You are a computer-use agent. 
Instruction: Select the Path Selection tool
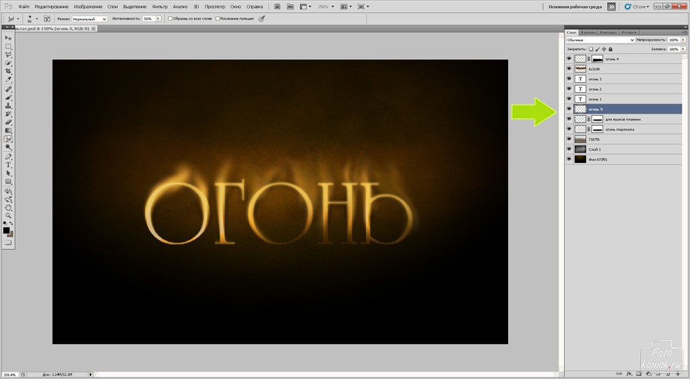click(x=8, y=173)
